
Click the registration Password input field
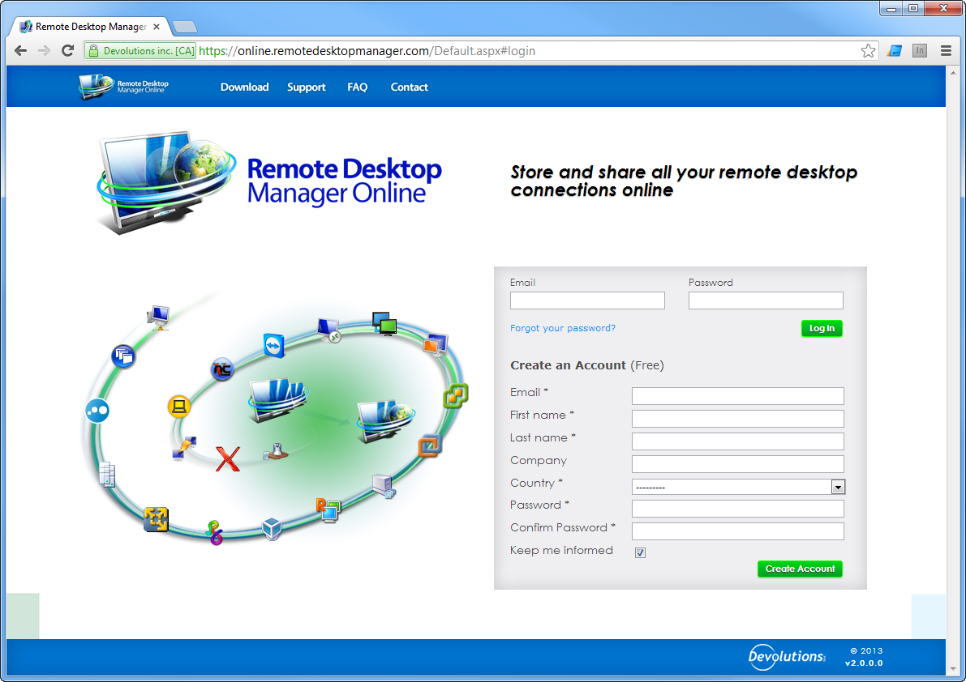point(737,509)
